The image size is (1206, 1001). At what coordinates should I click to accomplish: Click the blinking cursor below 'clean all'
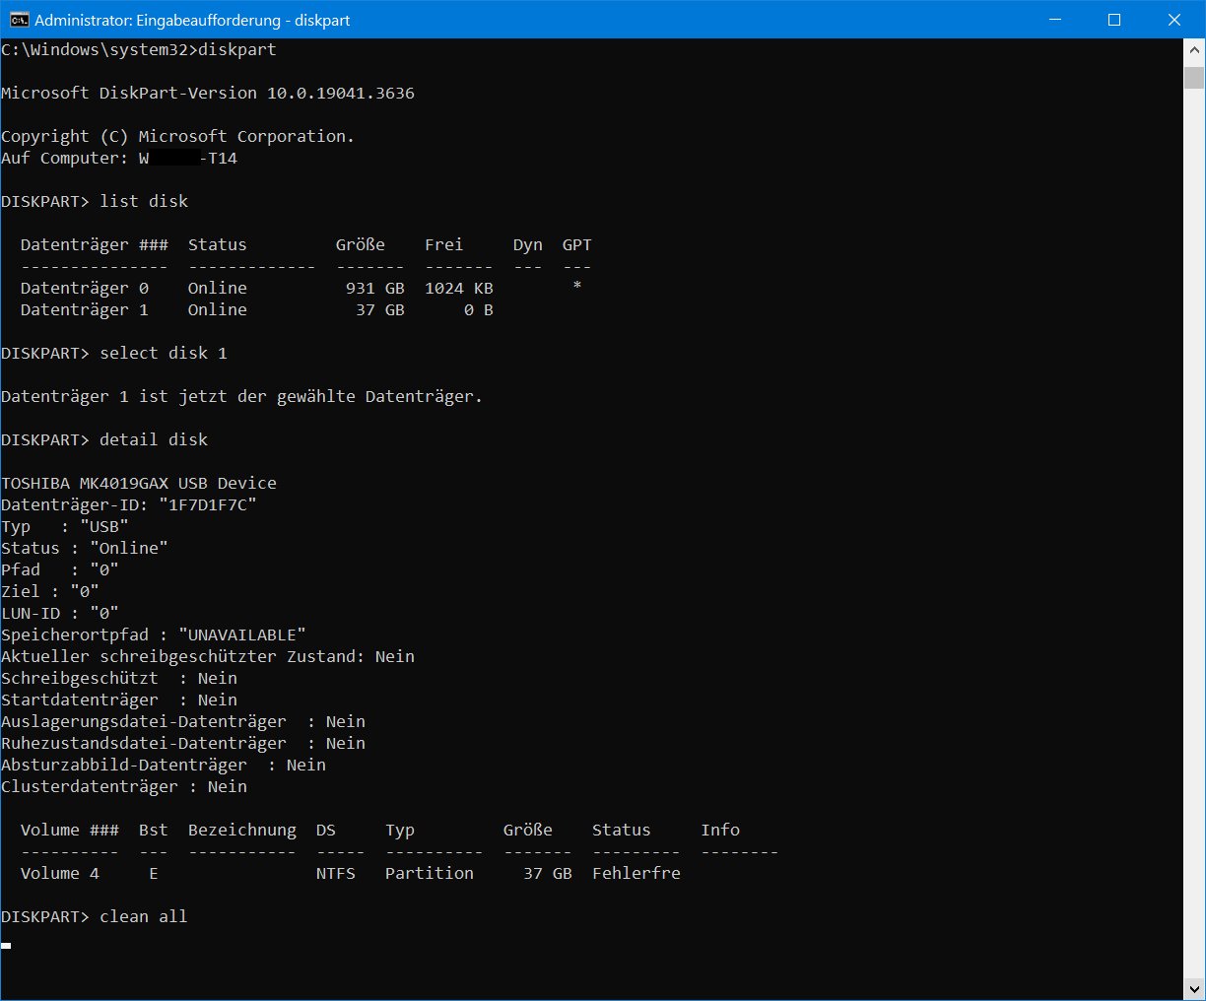[x=6, y=945]
